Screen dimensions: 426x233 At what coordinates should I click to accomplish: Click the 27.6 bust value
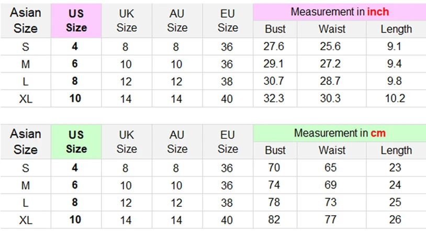(x=275, y=47)
